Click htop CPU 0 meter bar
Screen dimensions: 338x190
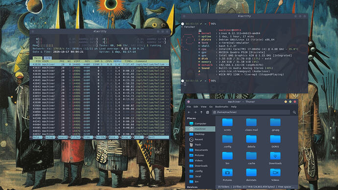tap(67, 39)
